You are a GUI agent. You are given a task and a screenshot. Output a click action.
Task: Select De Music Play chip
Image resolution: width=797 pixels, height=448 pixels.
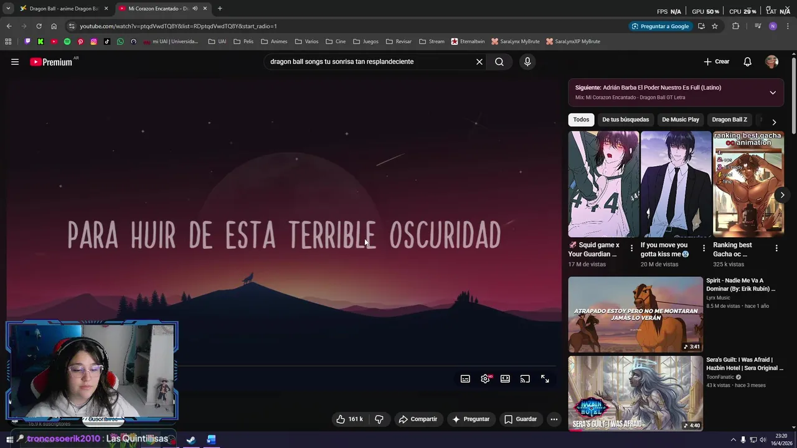point(681,119)
